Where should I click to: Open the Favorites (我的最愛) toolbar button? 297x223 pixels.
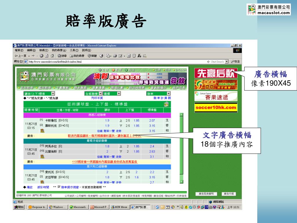tap(77, 56)
